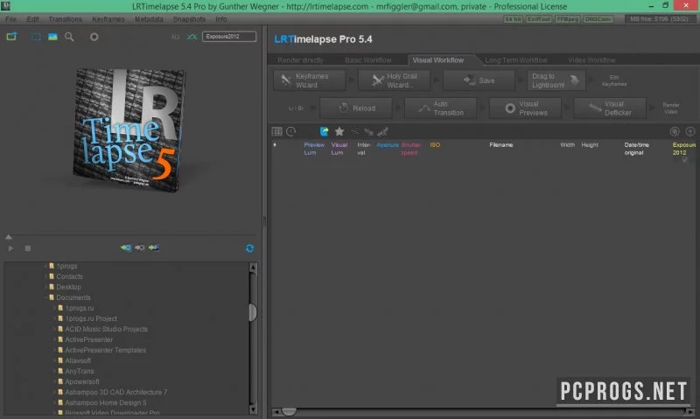
Task: Expand the 1progs folder
Action: (46, 266)
